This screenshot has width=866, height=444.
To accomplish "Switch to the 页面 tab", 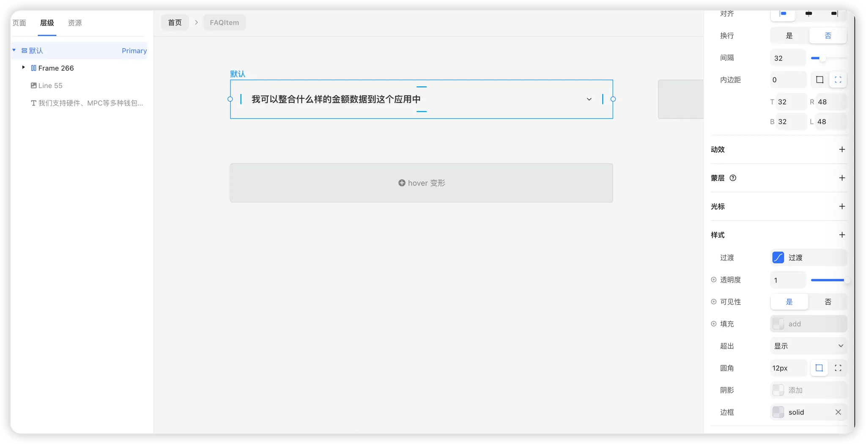I will (x=19, y=23).
